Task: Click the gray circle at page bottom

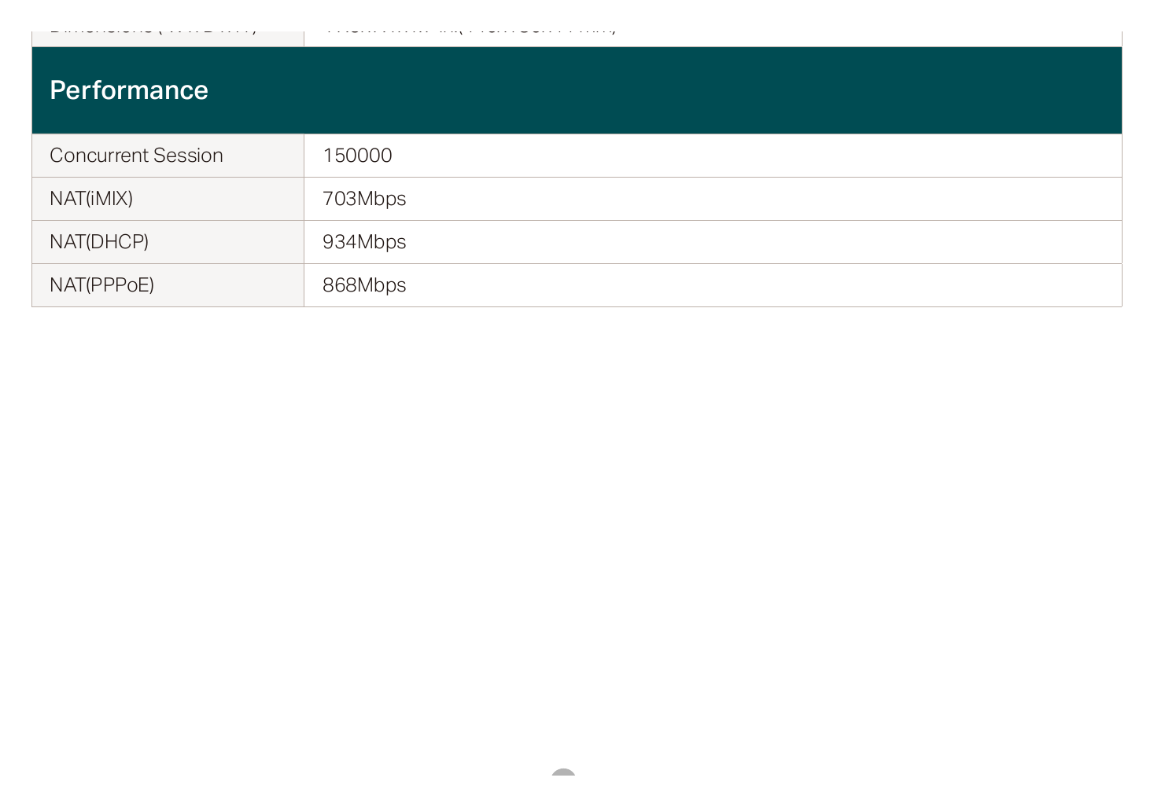Action: [x=563, y=772]
